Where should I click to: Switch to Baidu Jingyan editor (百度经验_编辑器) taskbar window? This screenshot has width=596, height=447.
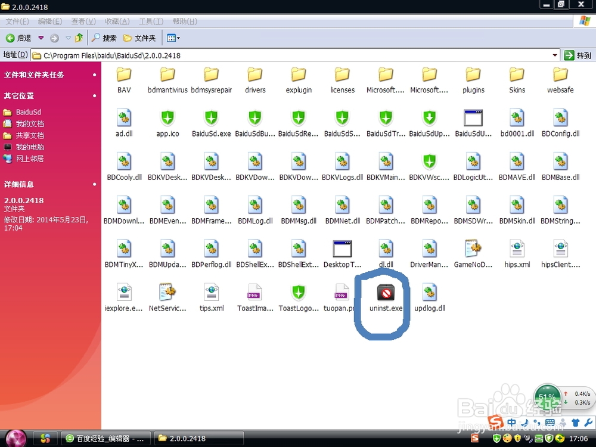pyautogui.click(x=105, y=439)
